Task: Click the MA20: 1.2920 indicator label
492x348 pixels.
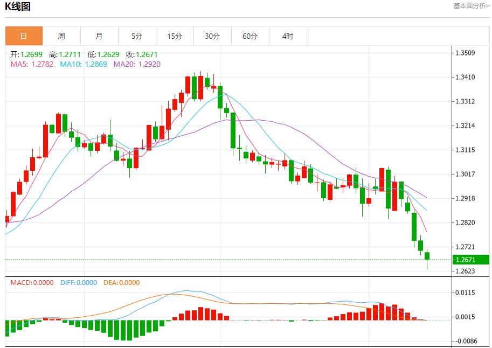Action: click(137, 64)
